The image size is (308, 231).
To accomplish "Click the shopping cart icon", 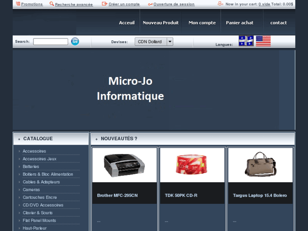I will tap(220, 3).
